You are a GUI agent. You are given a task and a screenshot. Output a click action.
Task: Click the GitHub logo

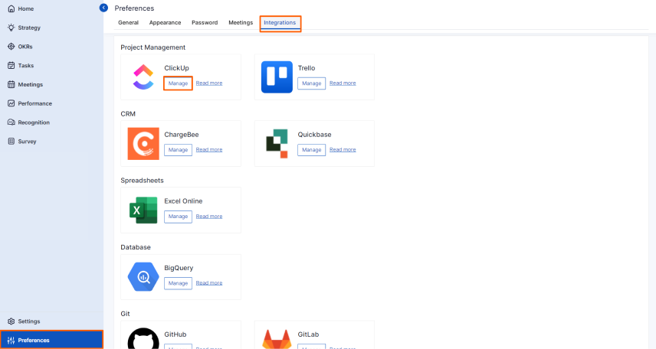(143, 338)
